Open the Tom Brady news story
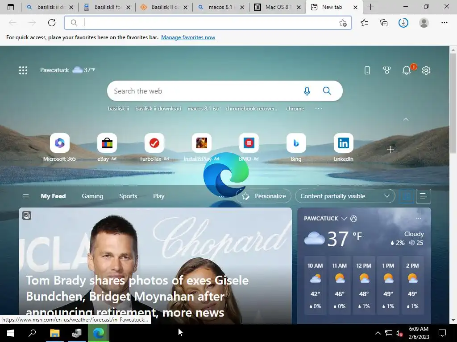Viewport: 457px width, 342px height. coord(155,266)
